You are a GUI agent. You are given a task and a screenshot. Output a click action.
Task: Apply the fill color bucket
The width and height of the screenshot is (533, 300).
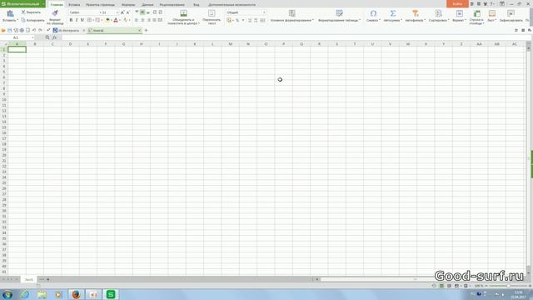[x=107, y=20]
